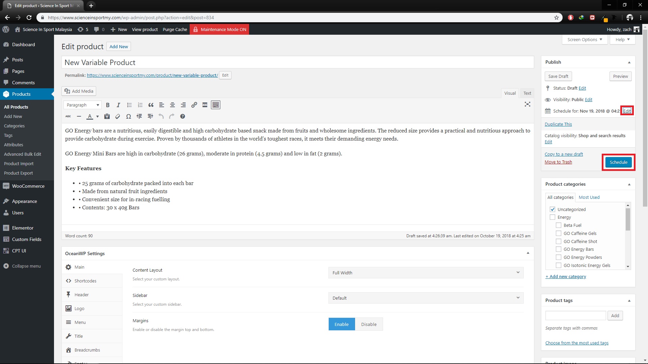Viewport: 648px width, 364px height.
Task: Open WooCommerce in the admin sidebar
Action: (27, 186)
